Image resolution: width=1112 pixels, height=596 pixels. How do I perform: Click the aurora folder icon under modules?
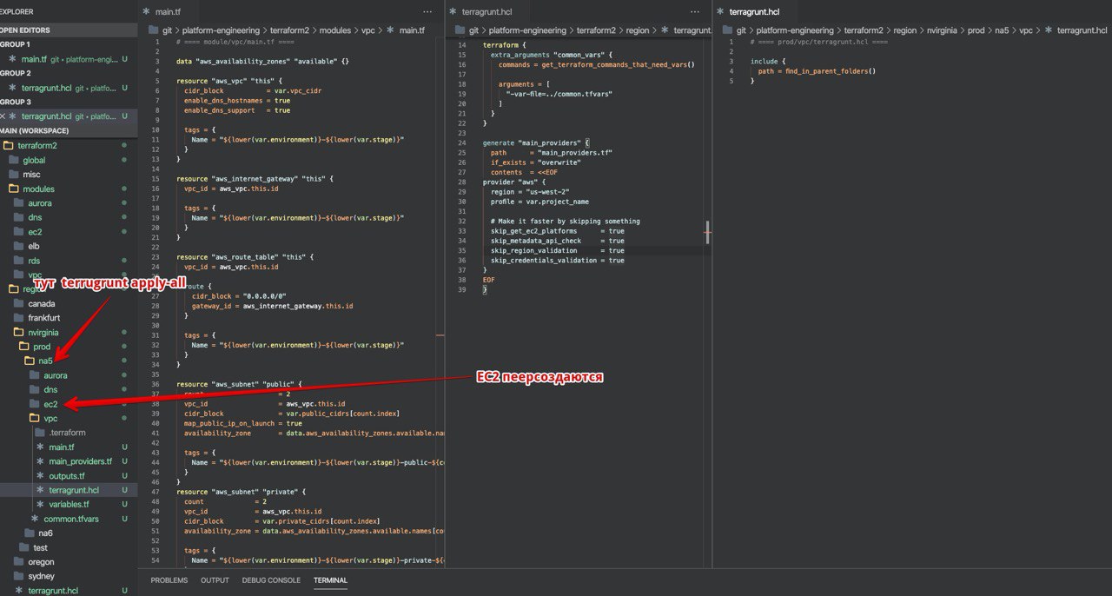tap(19, 203)
